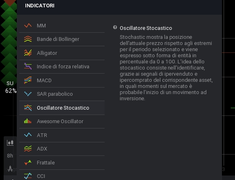Viewport: 235px width, 180px height.
Task: Click the SAR parabolico dotted icon
Action: click(x=28, y=94)
